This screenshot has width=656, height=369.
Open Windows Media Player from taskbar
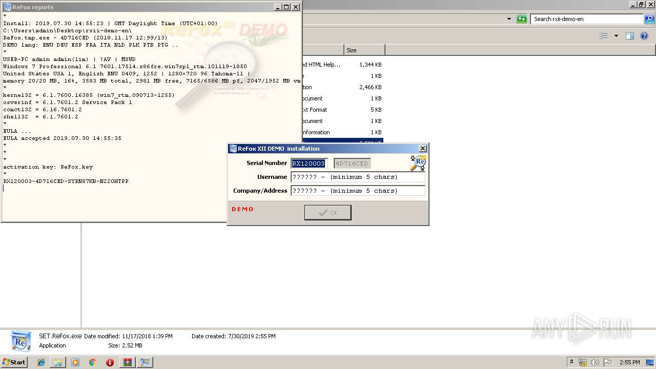[x=75, y=362]
